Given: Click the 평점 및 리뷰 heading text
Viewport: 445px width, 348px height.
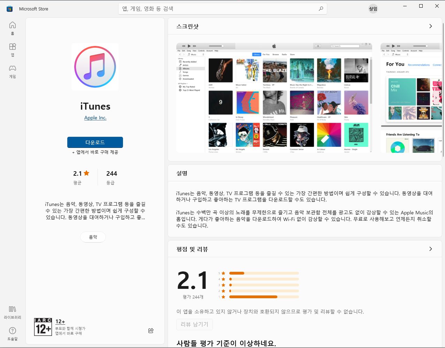Looking at the screenshot, I should click(192, 249).
